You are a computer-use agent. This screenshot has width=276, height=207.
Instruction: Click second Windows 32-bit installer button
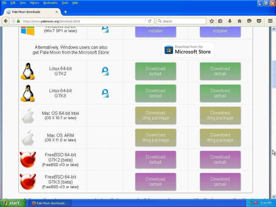[x=220, y=32]
